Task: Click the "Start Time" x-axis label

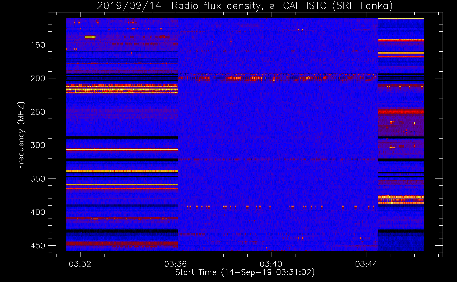Action: click(x=245, y=272)
